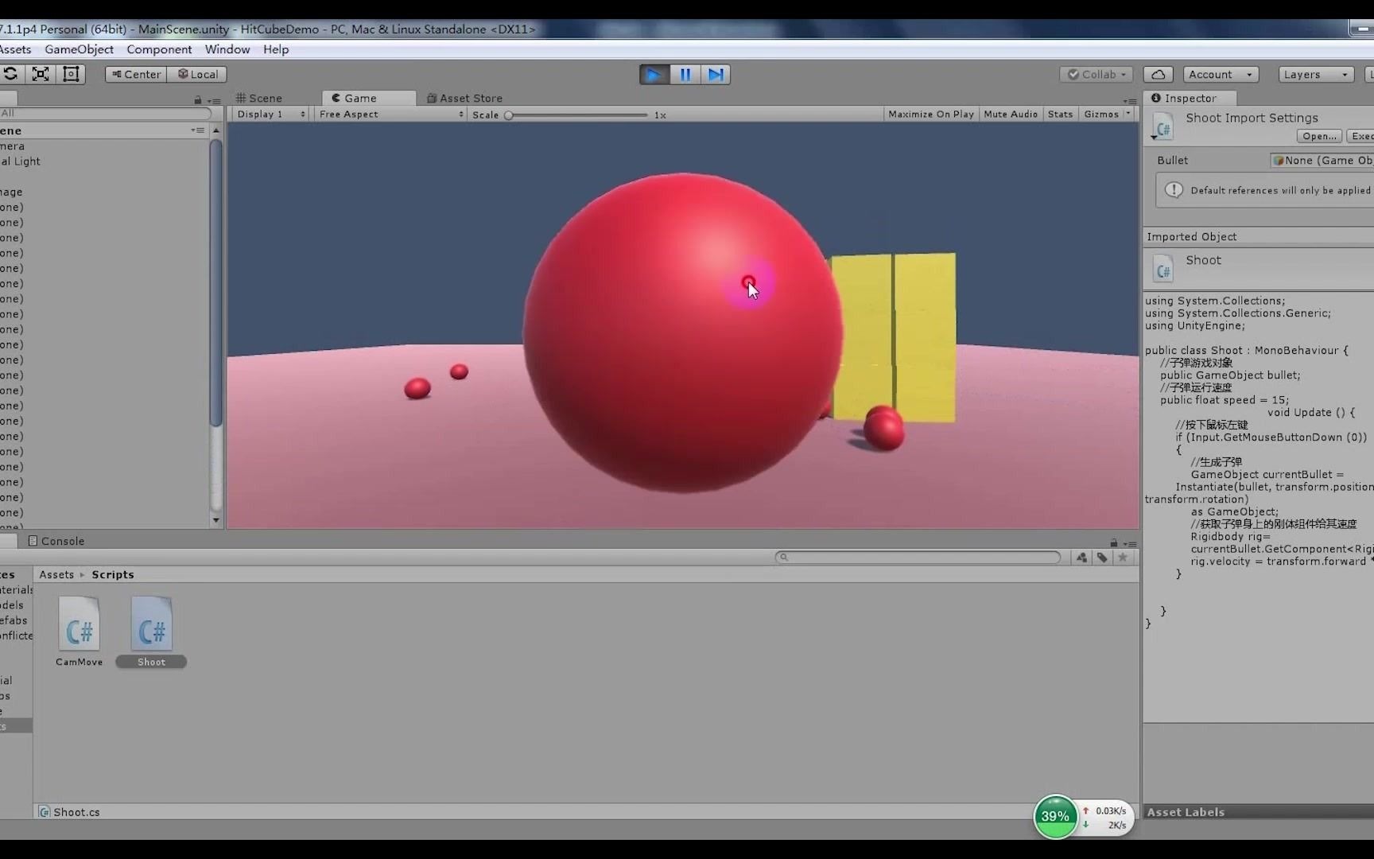
Task: Toggle pivot mode with the Center button
Action: click(136, 74)
